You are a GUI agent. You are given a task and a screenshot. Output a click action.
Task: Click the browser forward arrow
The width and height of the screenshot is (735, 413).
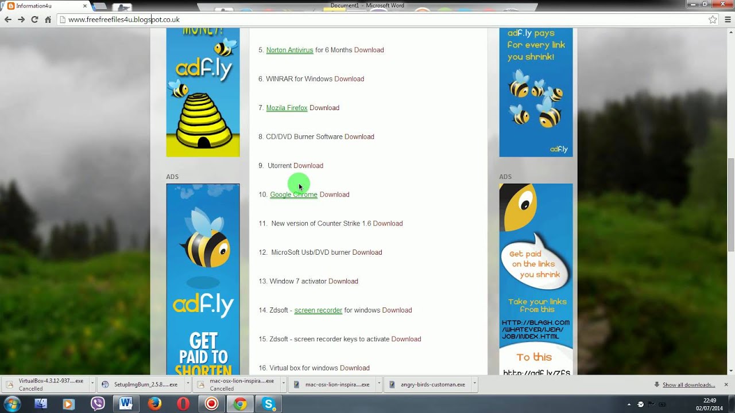[21, 20]
